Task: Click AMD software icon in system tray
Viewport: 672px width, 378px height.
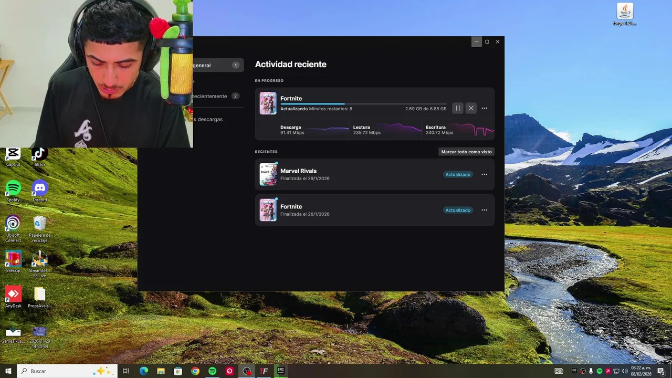Action: tap(608, 371)
